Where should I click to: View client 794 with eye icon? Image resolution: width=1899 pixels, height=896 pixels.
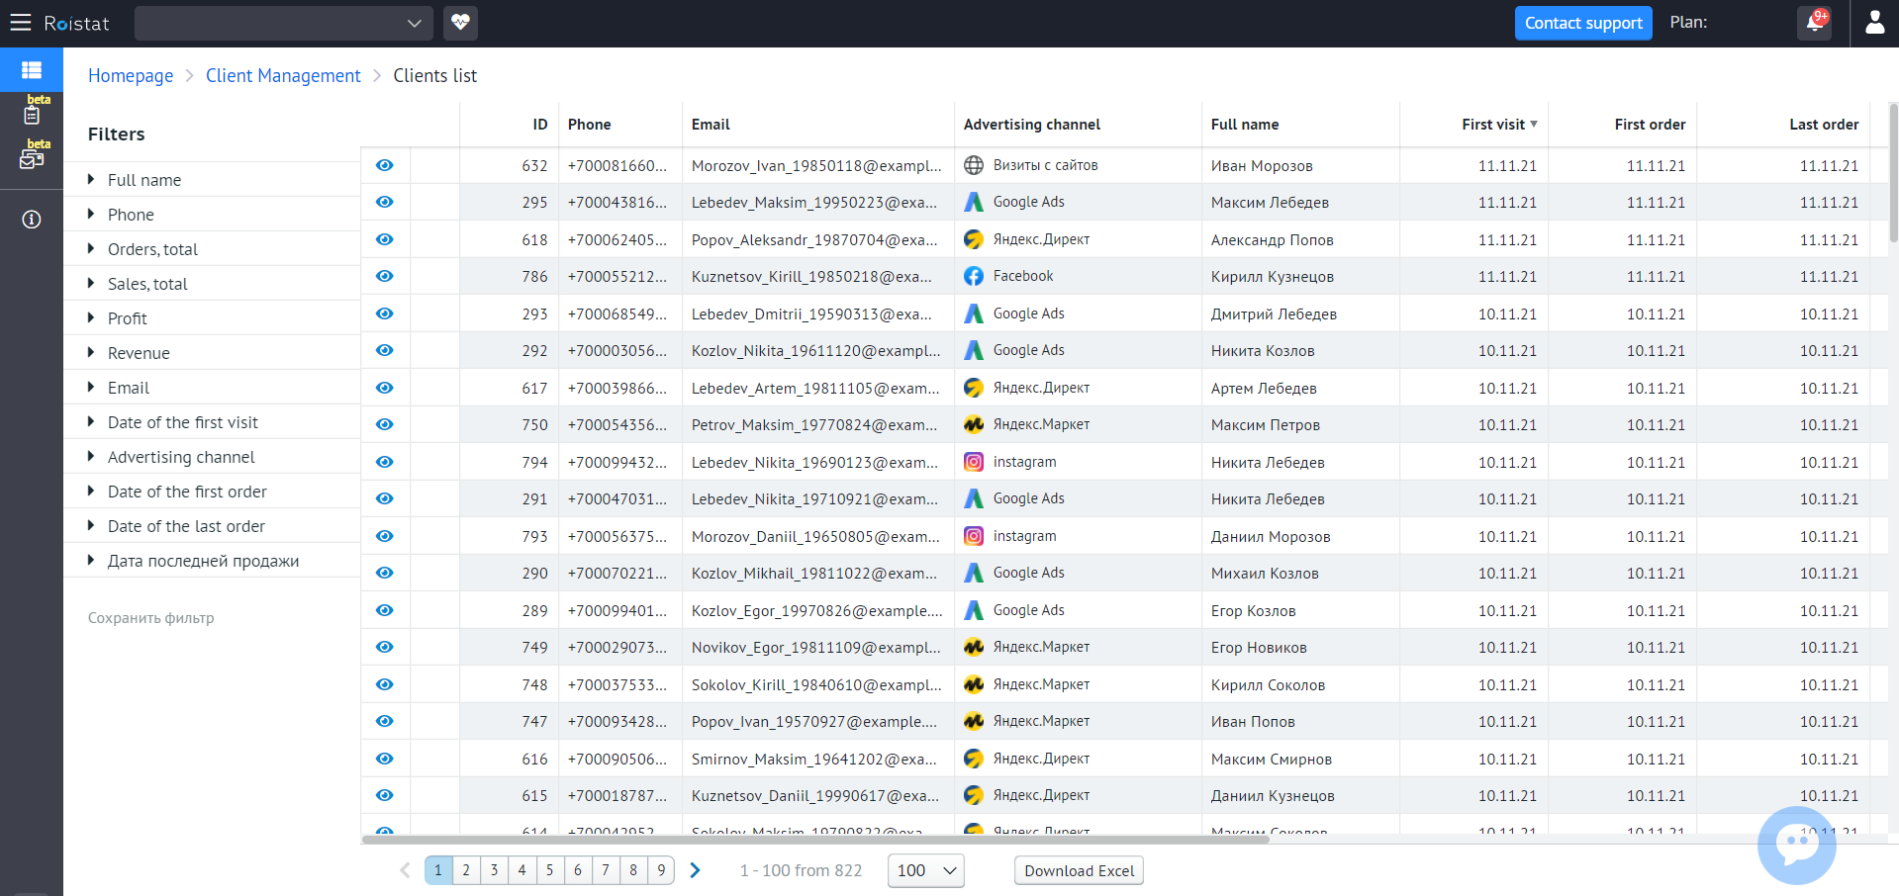[x=385, y=462]
